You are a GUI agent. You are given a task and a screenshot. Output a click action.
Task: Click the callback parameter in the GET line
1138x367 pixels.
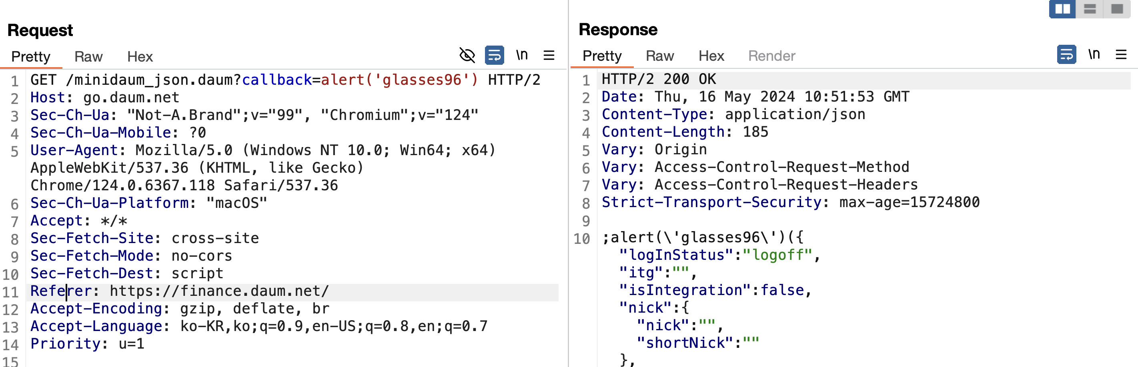pyautogui.click(x=276, y=80)
